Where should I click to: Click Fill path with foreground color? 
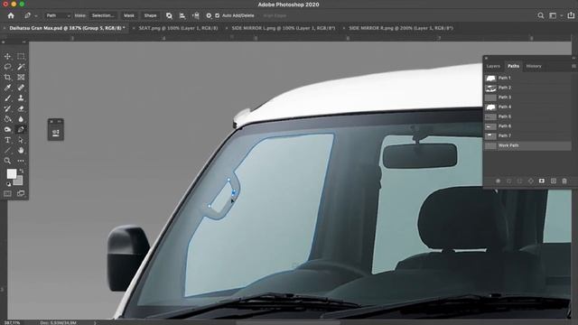[498, 181]
